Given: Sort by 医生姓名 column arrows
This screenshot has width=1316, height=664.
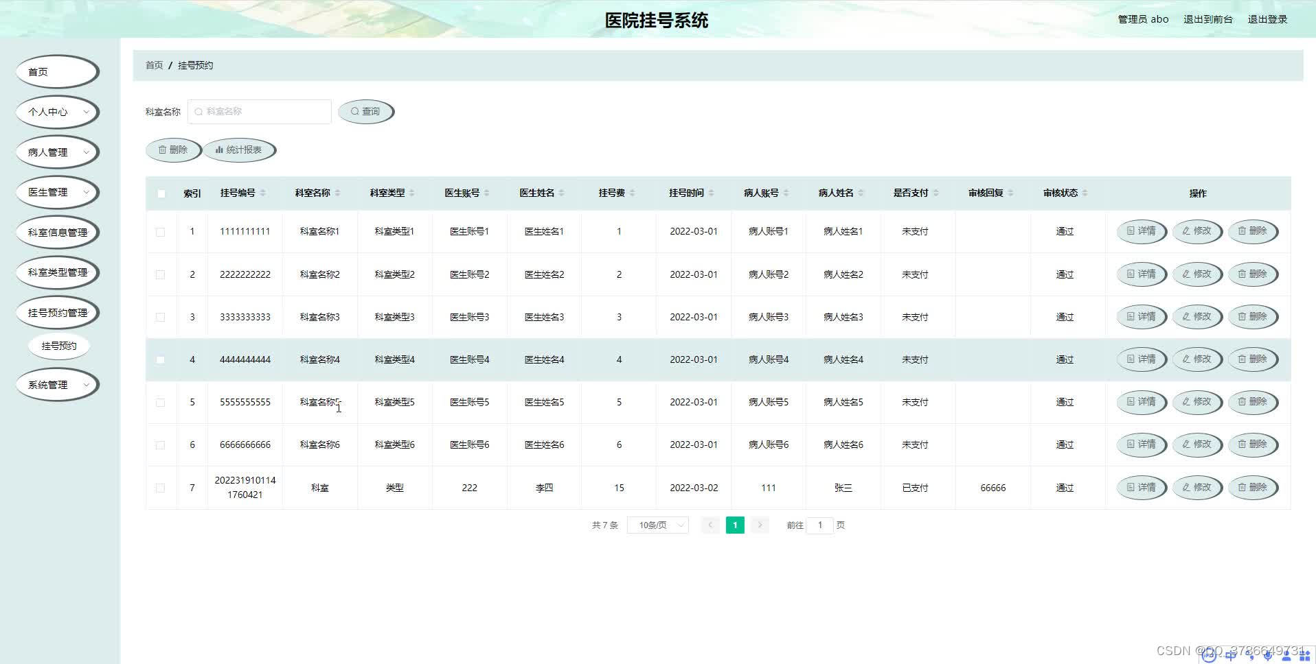Looking at the screenshot, I should click(561, 193).
